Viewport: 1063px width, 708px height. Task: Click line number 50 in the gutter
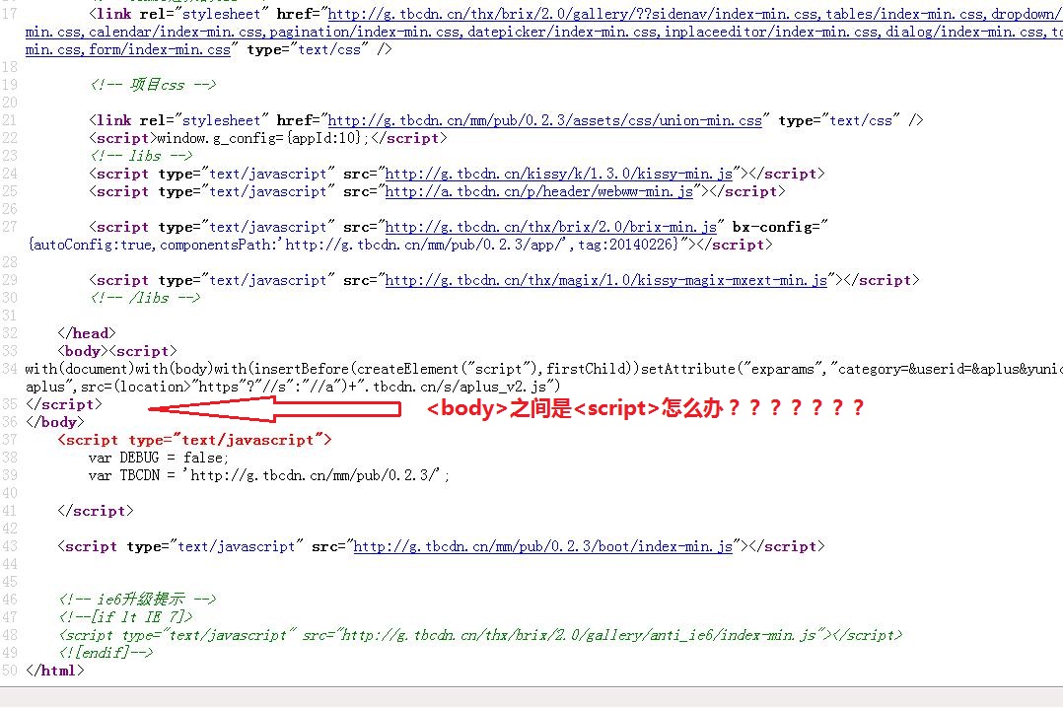(10, 671)
